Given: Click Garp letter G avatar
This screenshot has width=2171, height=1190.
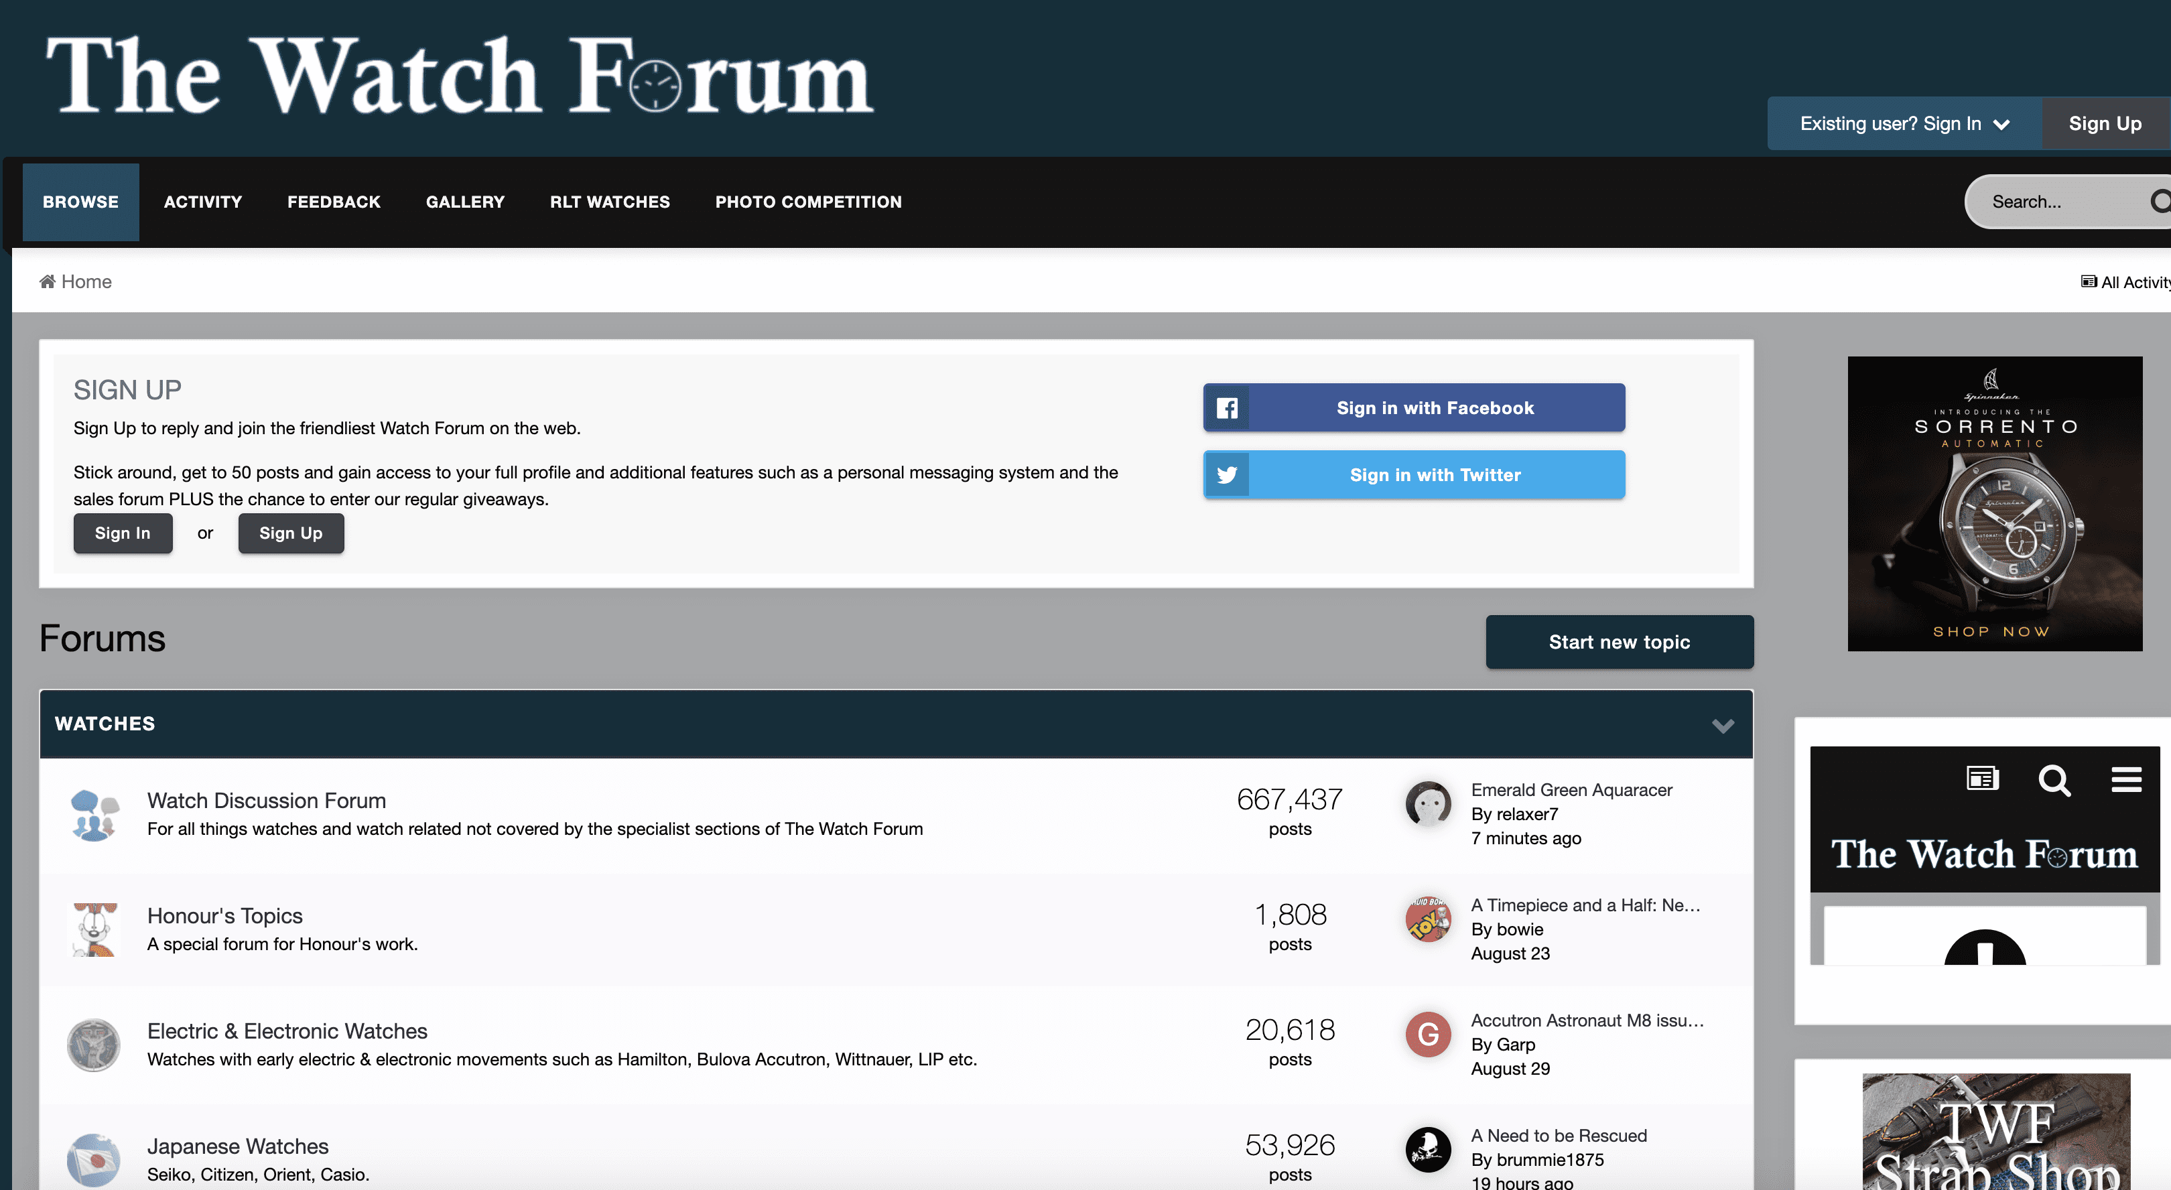Looking at the screenshot, I should click(x=1428, y=1034).
